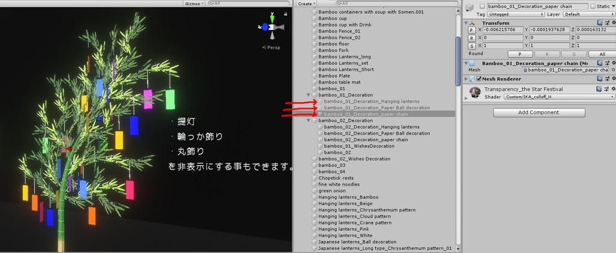Open Mesh Filter component help icon
Screen dimensions: 616x253
(x=600, y=63)
